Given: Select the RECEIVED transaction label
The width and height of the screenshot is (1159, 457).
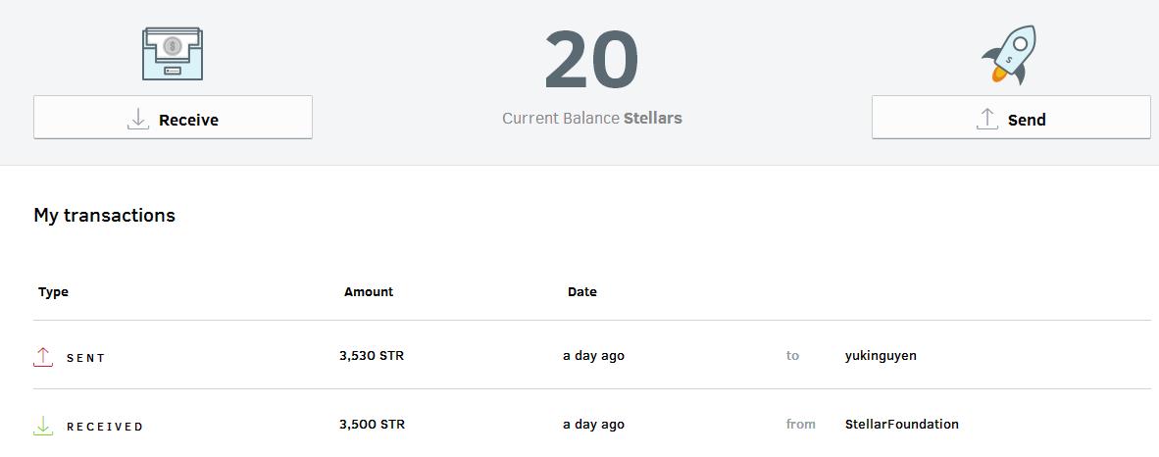Looking at the screenshot, I should pyautogui.click(x=105, y=427).
